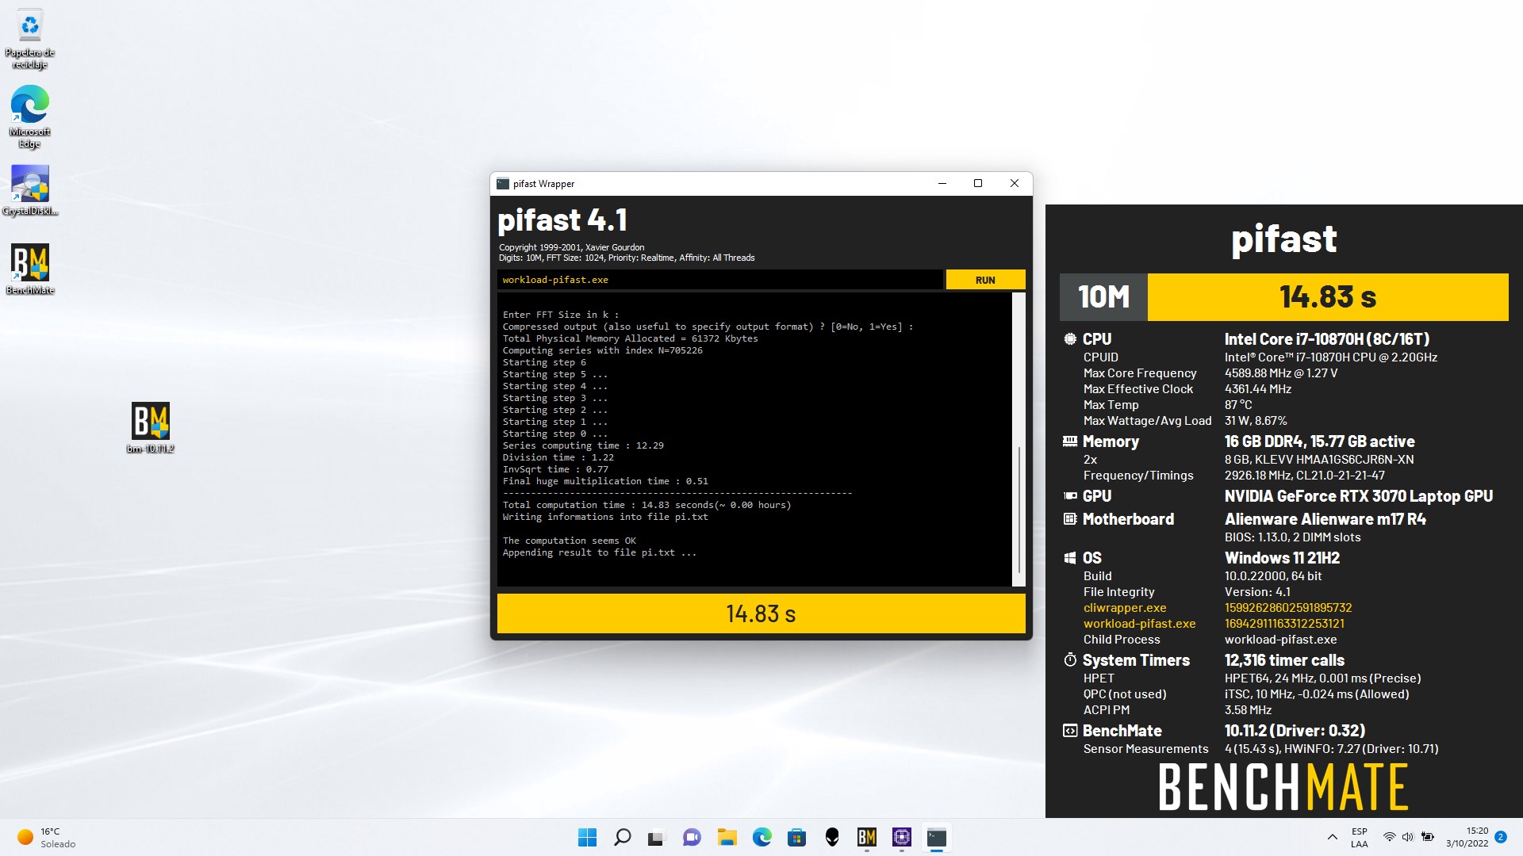Select the CrystalDiskInfo desktop shortcut
The height and width of the screenshot is (856, 1523).
coord(30,190)
